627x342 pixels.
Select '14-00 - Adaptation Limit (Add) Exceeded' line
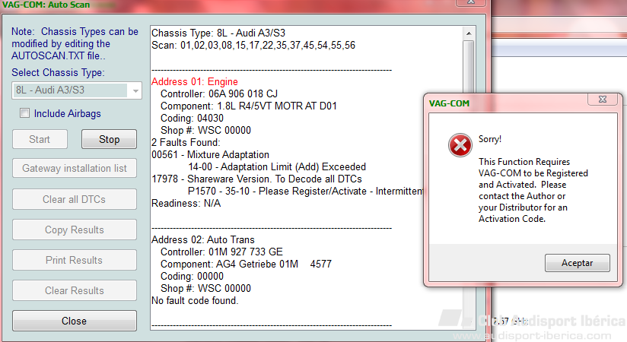point(277,166)
